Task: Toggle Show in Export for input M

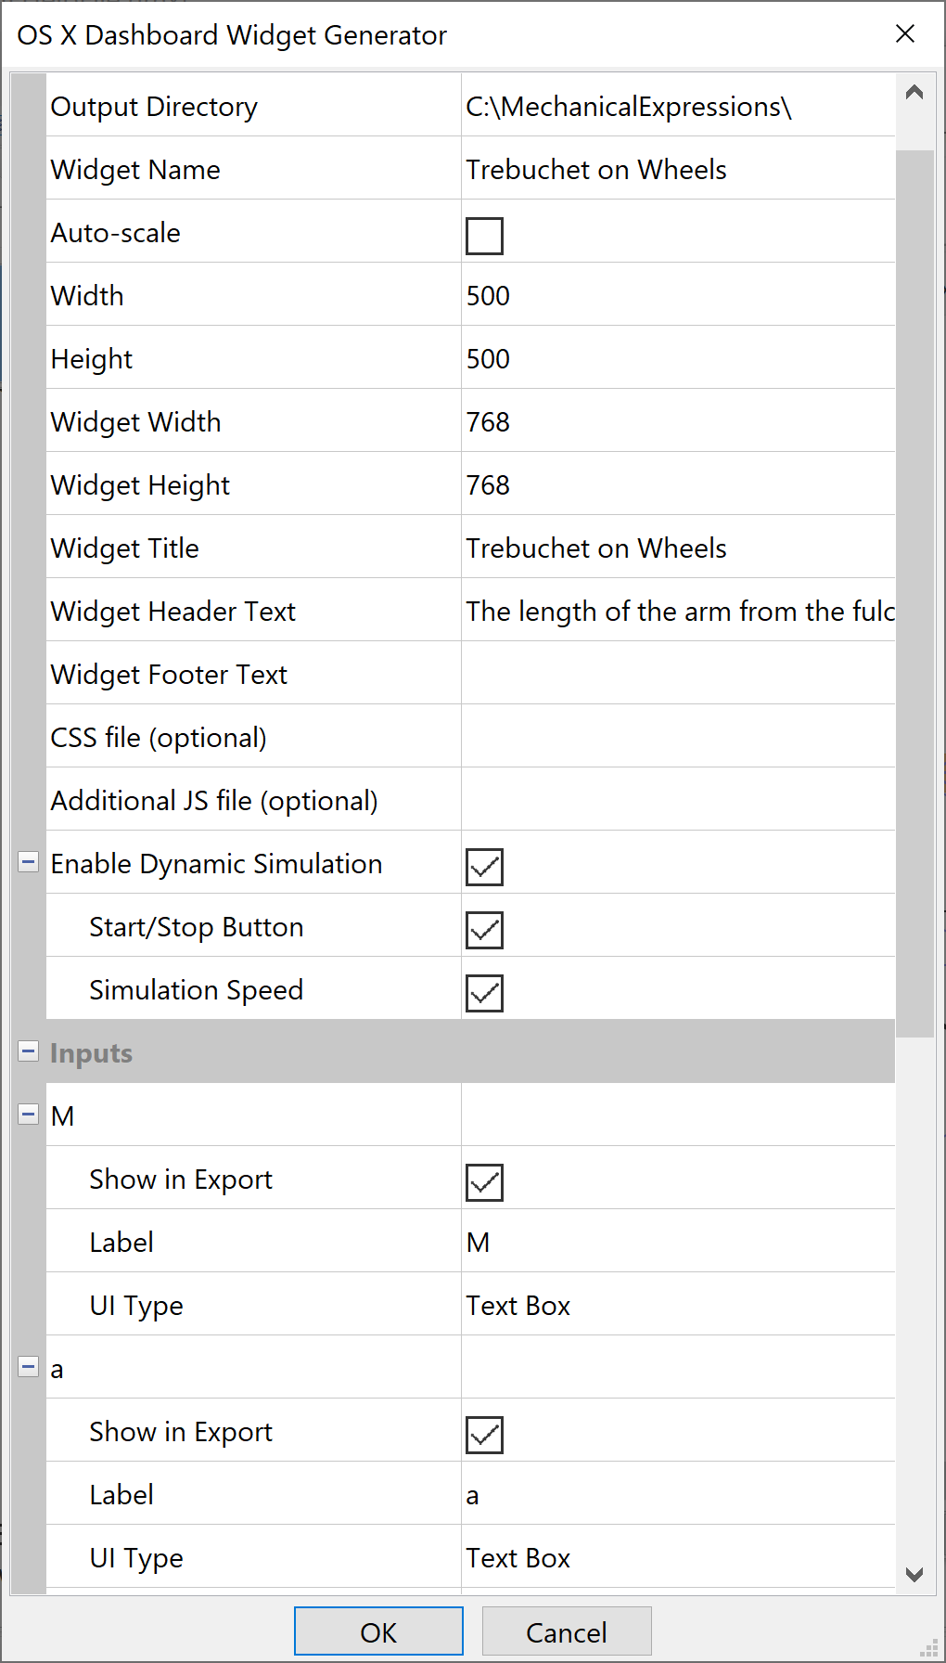Action: click(x=484, y=1182)
